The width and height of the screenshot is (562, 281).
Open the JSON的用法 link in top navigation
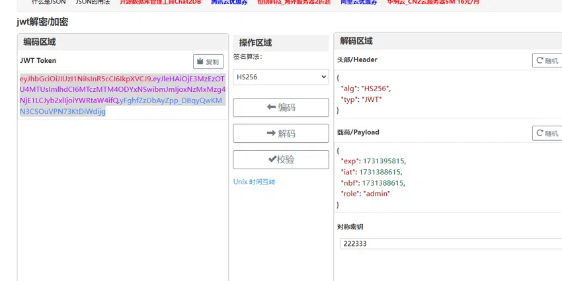93,2
